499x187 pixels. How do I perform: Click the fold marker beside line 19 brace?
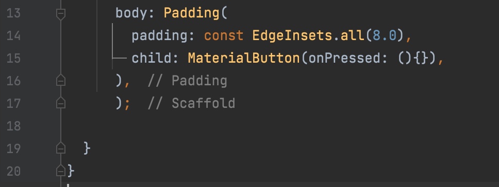pyautogui.click(x=61, y=148)
